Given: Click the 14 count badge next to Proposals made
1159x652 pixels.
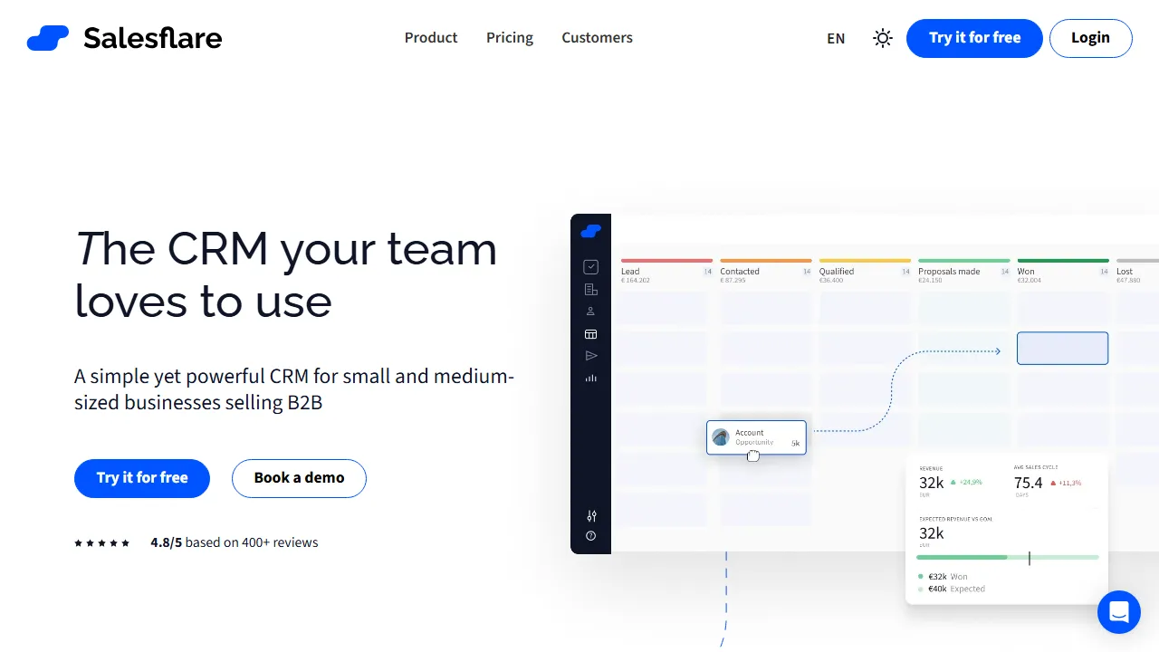Looking at the screenshot, I should [x=1005, y=272].
